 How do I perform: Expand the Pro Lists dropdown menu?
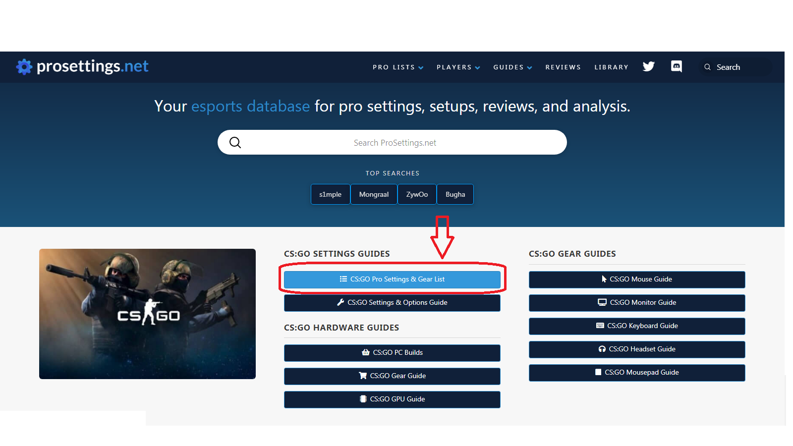398,67
